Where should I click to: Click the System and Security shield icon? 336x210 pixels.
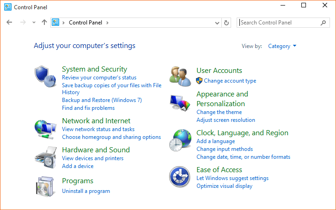pyautogui.click(x=45, y=77)
